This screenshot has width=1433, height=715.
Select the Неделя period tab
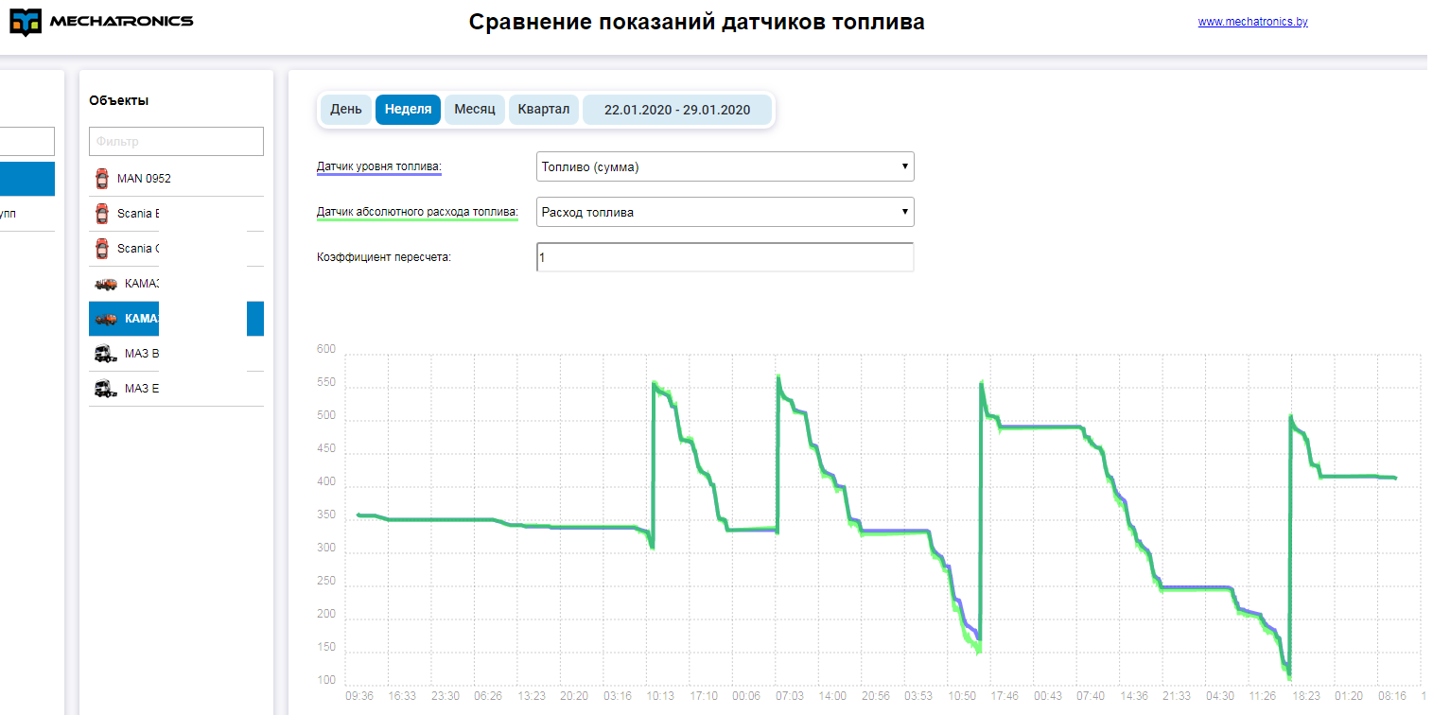[x=409, y=110]
